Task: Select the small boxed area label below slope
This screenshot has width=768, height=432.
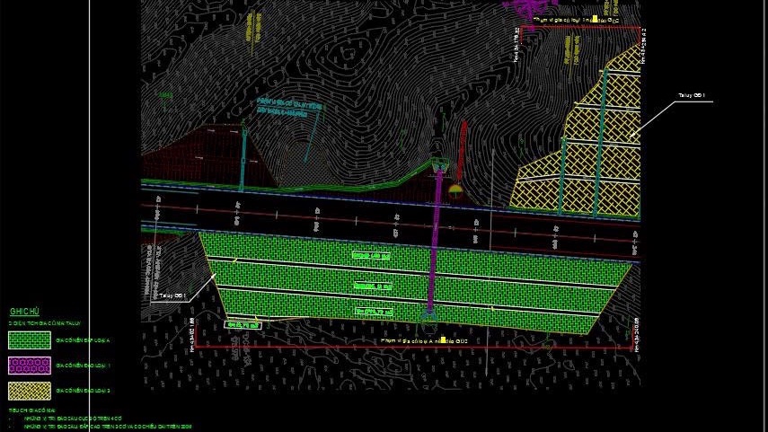Action: pyautogui.click(x=243, y=324)
